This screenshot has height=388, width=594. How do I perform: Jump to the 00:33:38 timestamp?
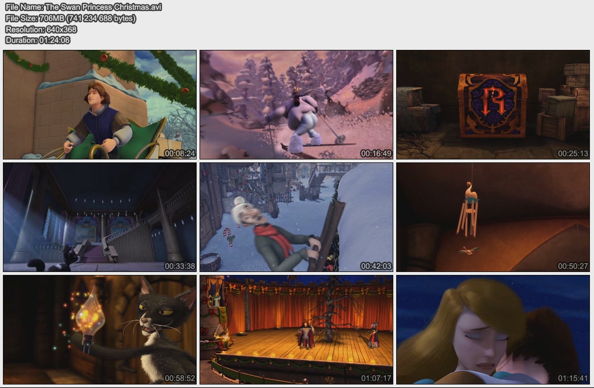pyautogui.click(x=180, y=266)
